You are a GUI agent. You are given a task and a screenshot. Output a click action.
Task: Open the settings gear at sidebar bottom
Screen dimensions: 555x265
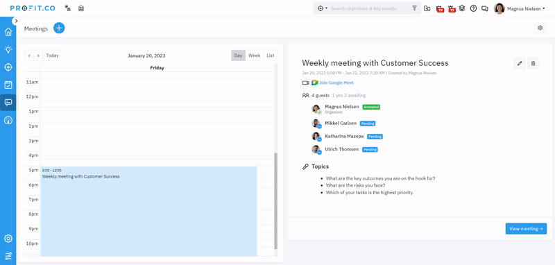pyautogui.click(x=8, y=239)
